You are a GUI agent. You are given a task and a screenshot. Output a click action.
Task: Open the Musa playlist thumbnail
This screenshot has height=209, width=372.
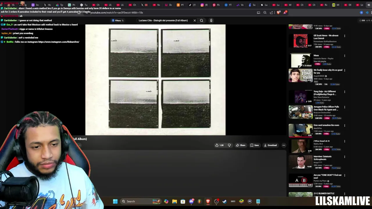pos(301,61)
